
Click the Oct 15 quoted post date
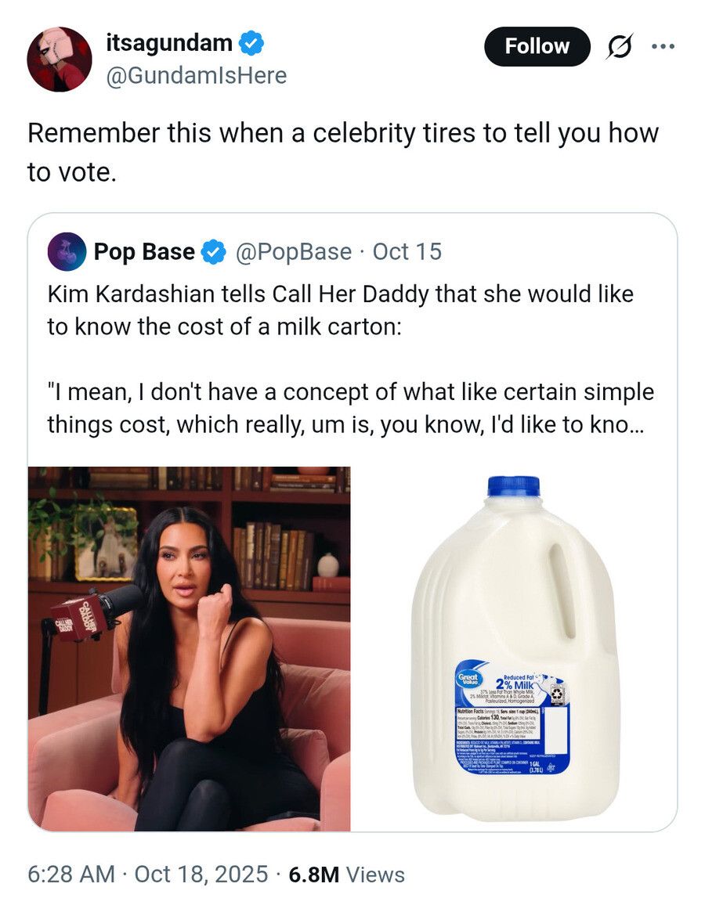point(407,252)
